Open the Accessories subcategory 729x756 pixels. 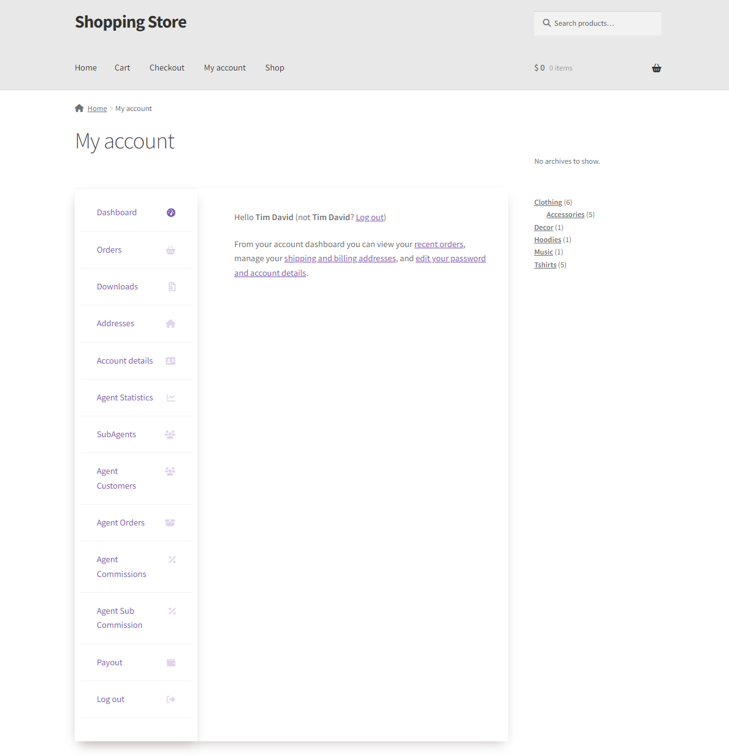pyautogui.click(x=565, y=215)
